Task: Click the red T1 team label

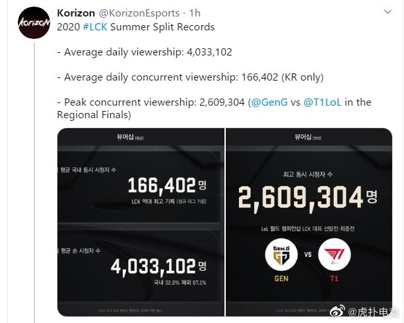Action: tap(334, 279)
